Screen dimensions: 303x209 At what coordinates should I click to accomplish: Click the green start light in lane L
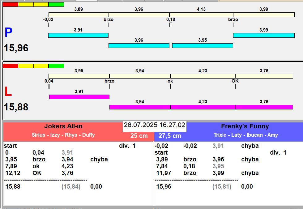click(56, 66)
